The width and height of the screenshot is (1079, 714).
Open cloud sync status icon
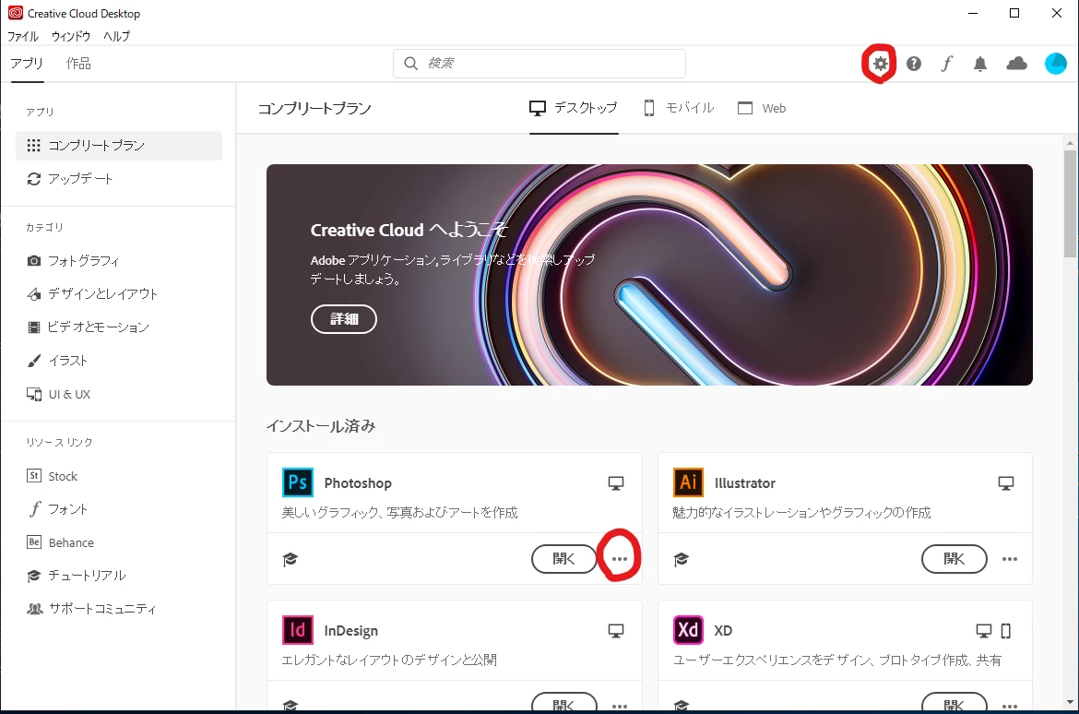(1017, 64)
